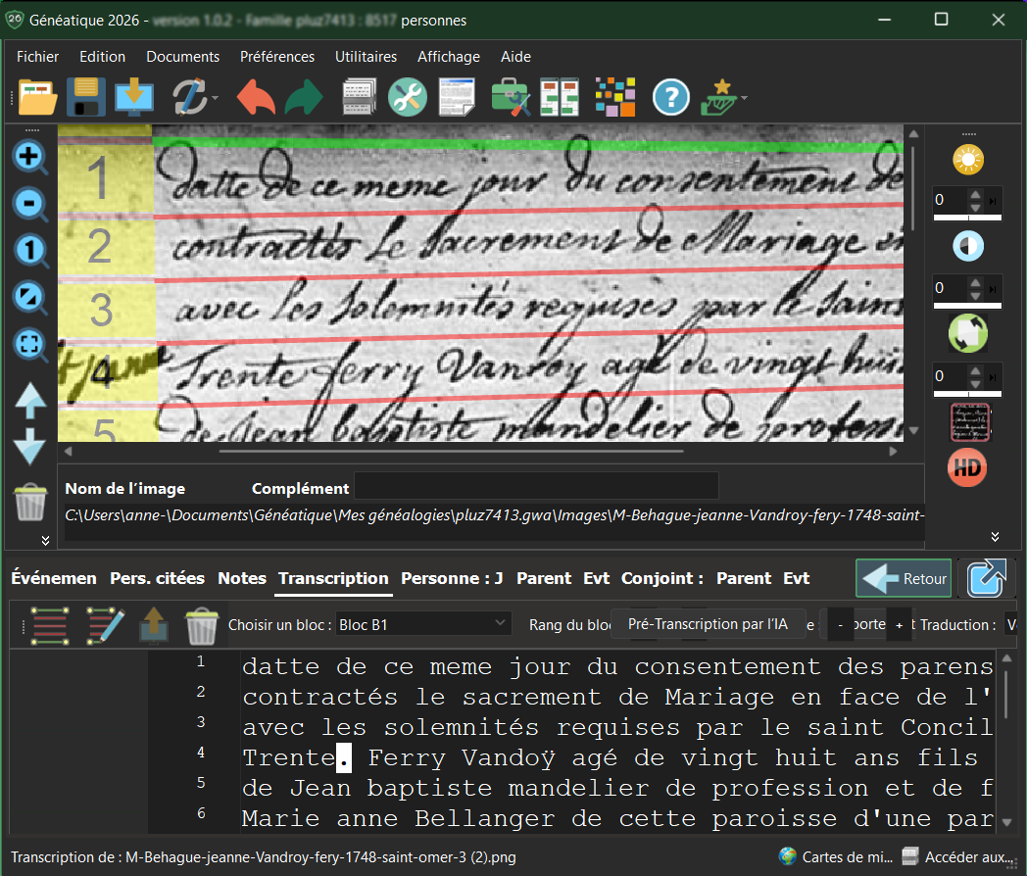The image size is (1027, 876).
Task: Click the red HD quality icon
Action: click(967, 467)
